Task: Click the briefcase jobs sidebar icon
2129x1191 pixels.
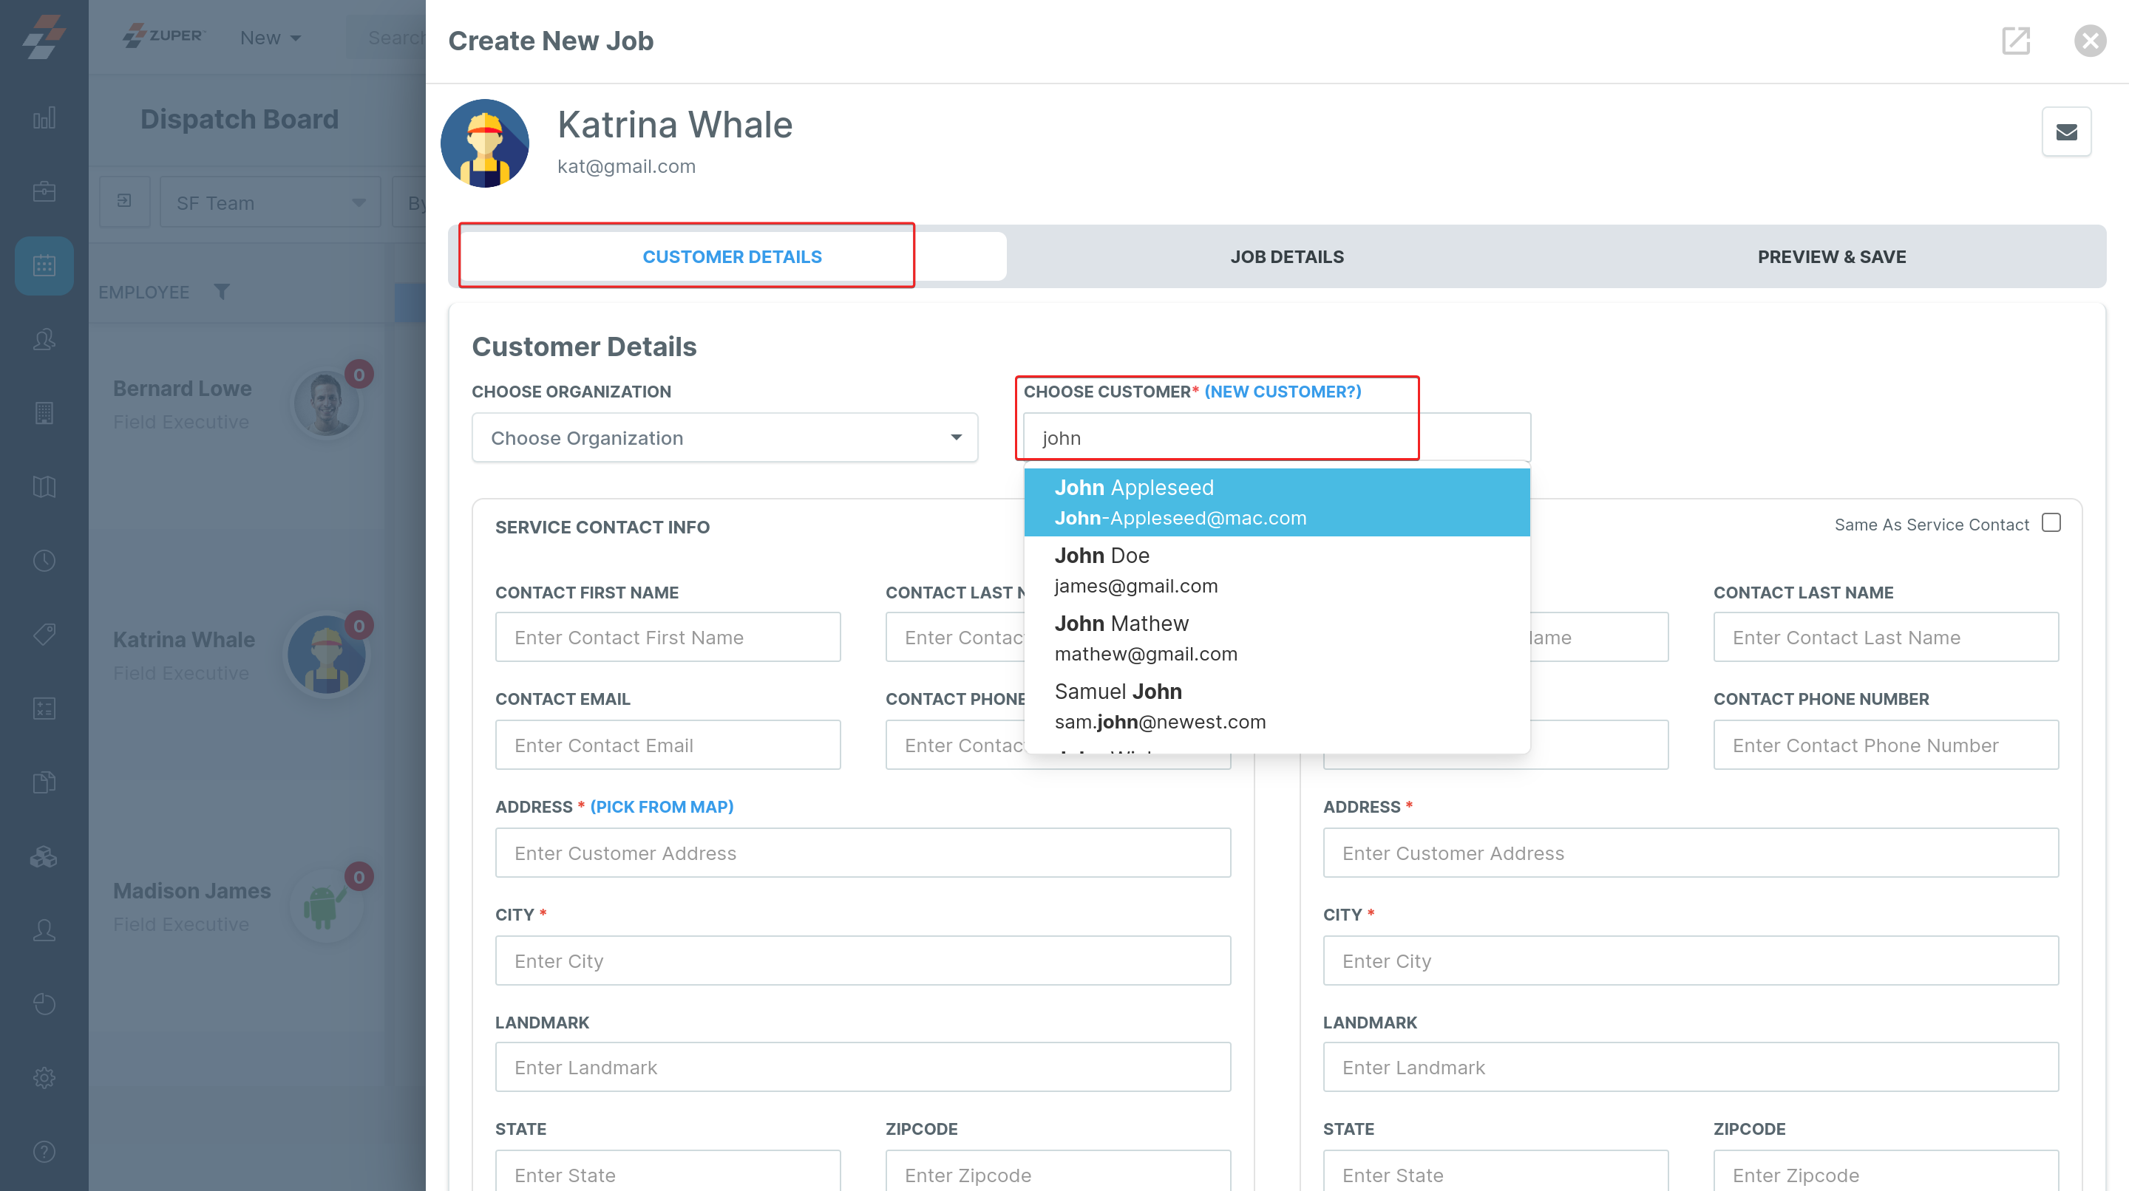Action: (44, 191)
